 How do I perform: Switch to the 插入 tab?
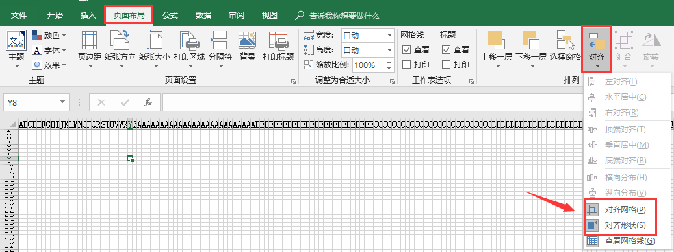(88, 16)
